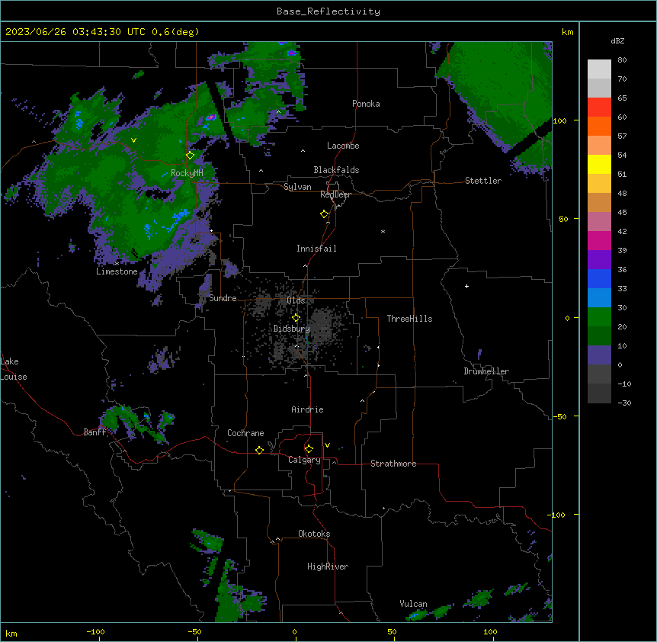Click the dark blue 33-36 dBZ legend swatch

[x=599, y=278]
